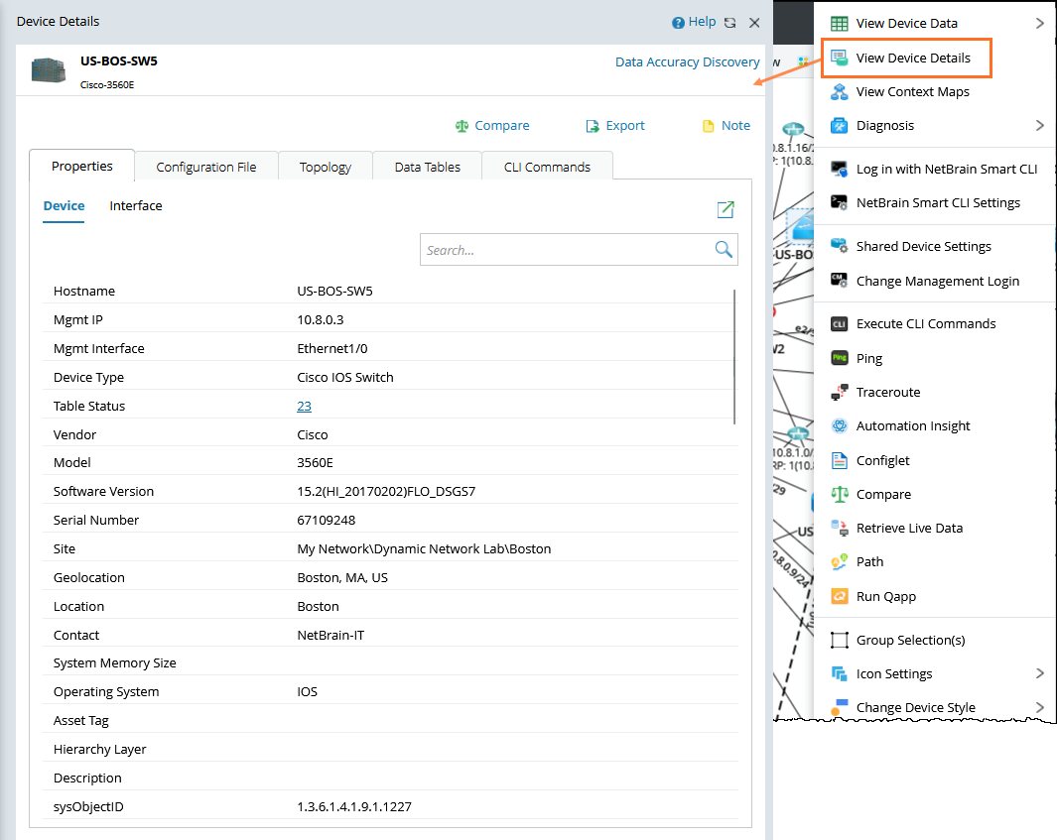Click the Ping icon in context menu
The image size is (1057, 840).
coord(839,358)
